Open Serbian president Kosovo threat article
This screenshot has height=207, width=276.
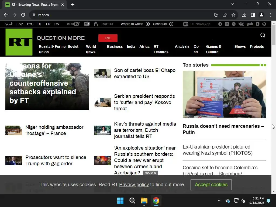pyautogui.click(x=144, y=102)
